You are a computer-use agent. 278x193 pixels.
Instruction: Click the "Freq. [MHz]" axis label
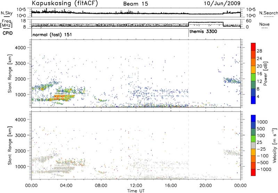[x=6, y=23]
